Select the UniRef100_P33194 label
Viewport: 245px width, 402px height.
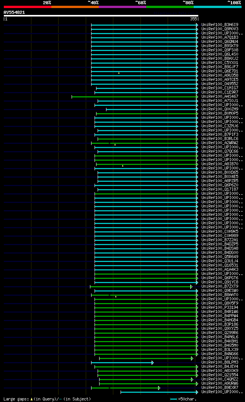coord(220,308)
